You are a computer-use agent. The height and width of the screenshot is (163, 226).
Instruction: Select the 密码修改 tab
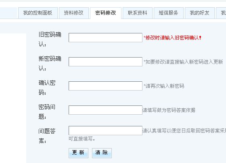(106, 13)
